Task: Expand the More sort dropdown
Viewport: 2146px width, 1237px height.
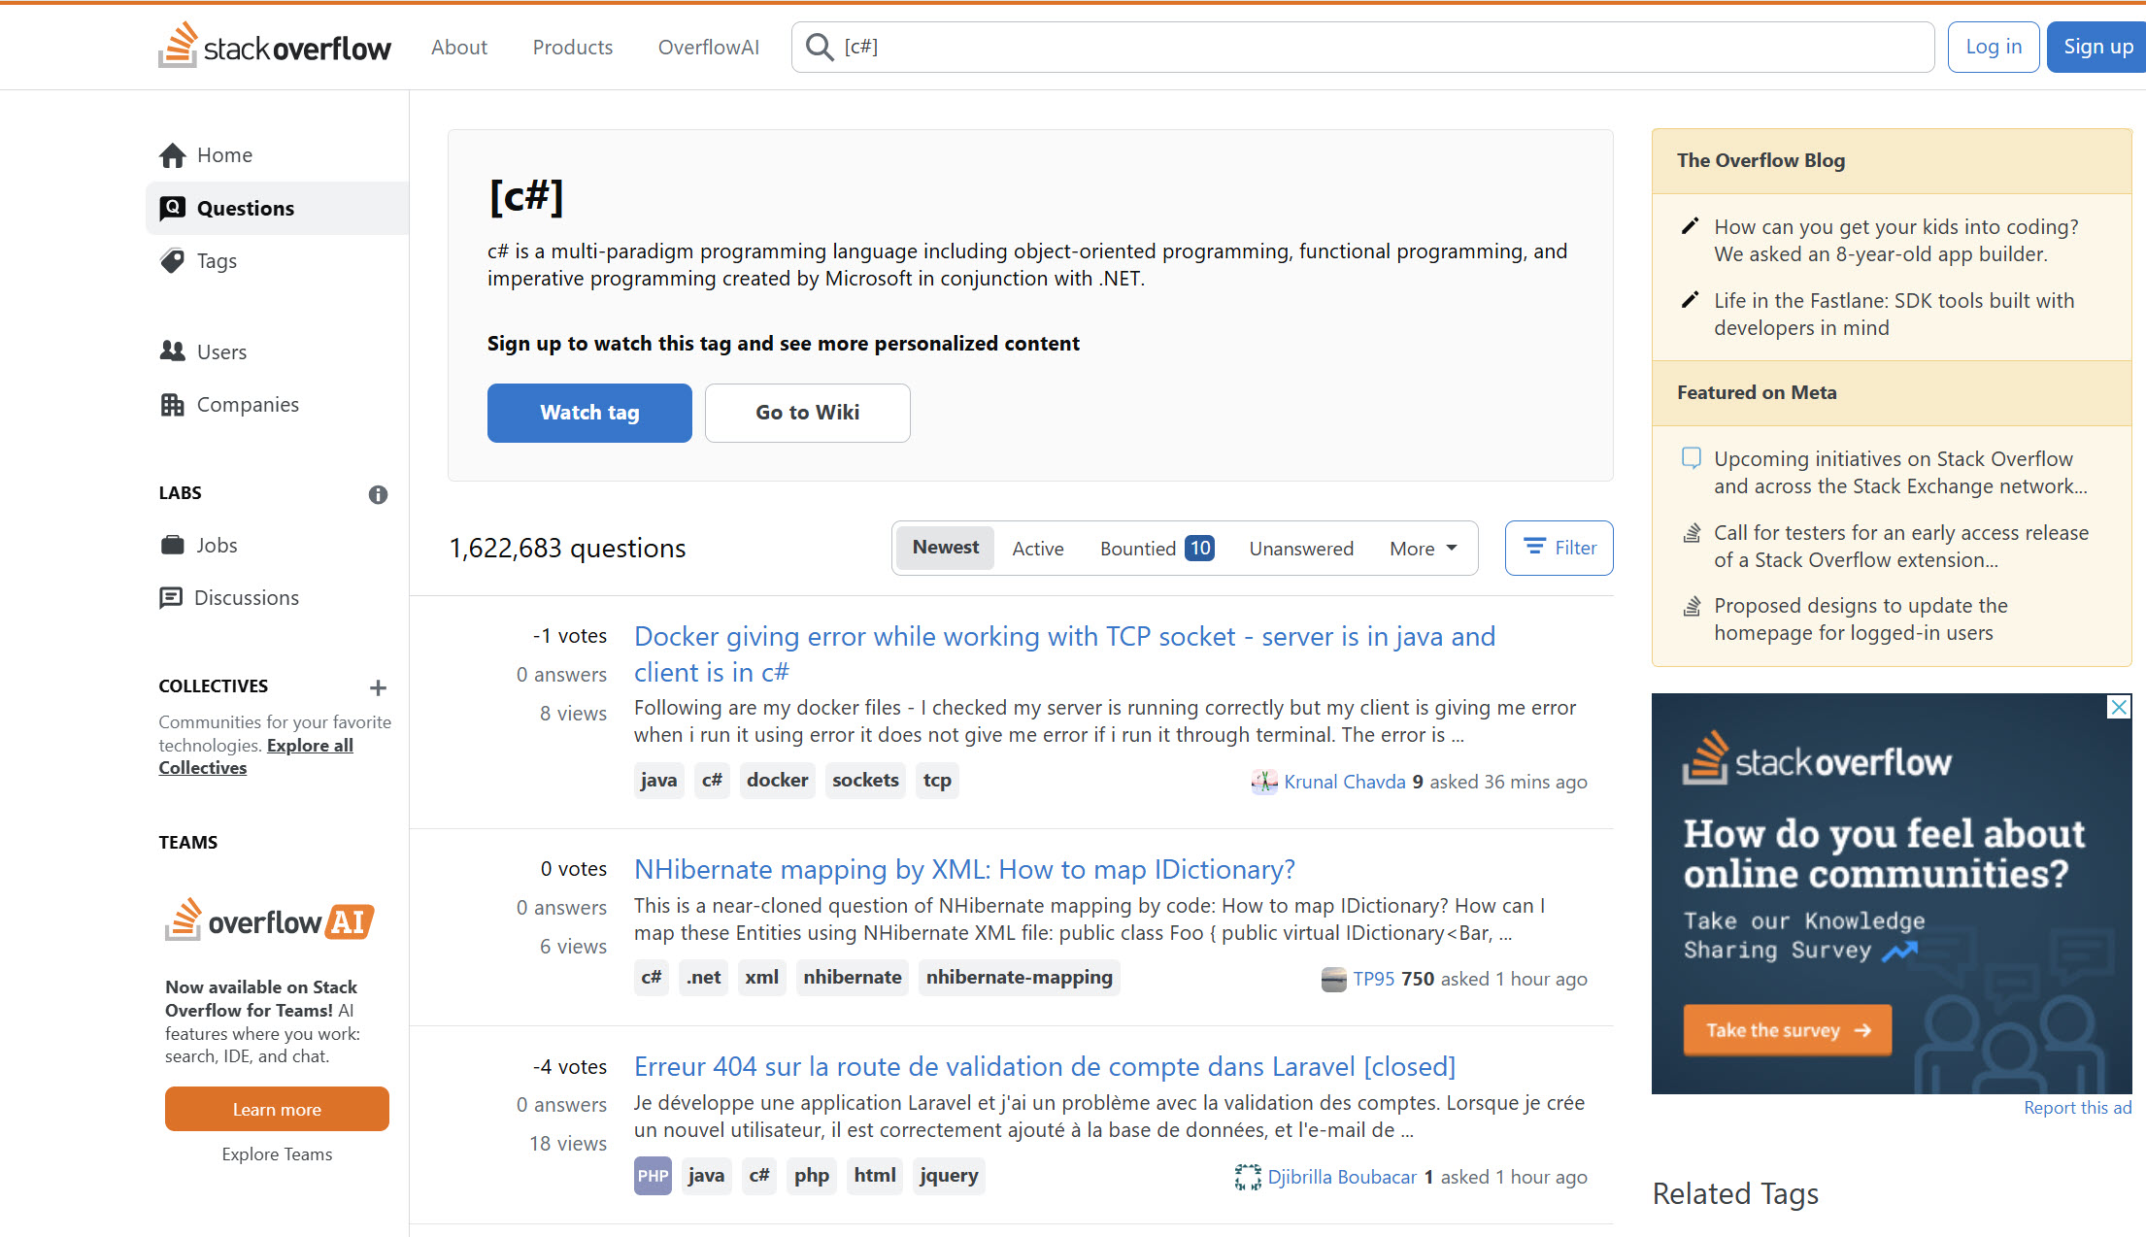Action: [1423, 549]
